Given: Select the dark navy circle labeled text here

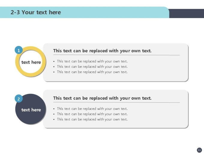Looking at the screenshot, I should (x=31, y=109).
